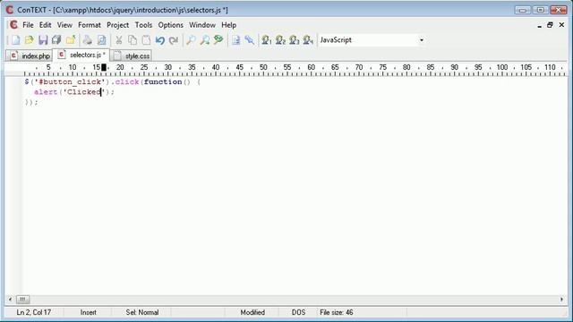Close the inner document window
This screenshot has height=322, width=573.
pos(561,25)
